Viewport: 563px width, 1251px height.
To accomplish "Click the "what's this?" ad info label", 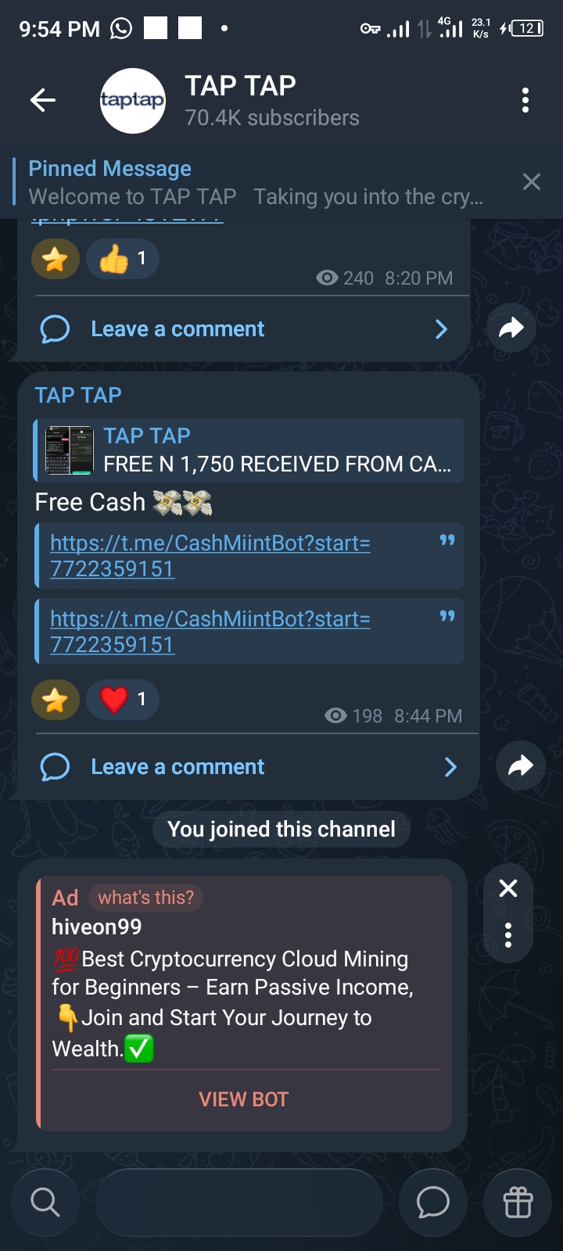I will (145, 898).
